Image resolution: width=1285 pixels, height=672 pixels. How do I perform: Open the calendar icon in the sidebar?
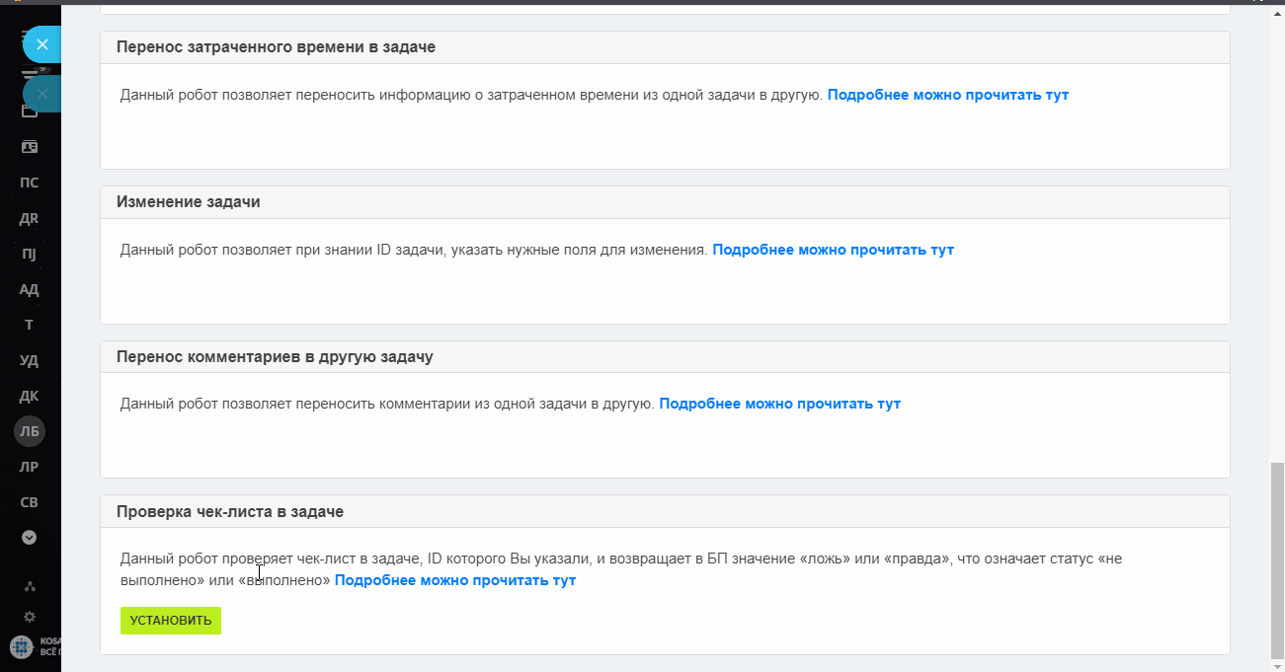point(30,111)
